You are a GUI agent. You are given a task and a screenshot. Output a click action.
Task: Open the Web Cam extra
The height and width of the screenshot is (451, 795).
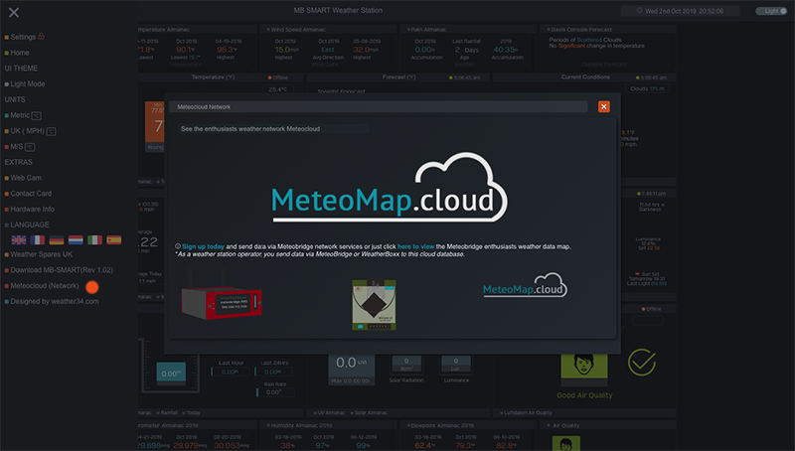click(27, 177)
